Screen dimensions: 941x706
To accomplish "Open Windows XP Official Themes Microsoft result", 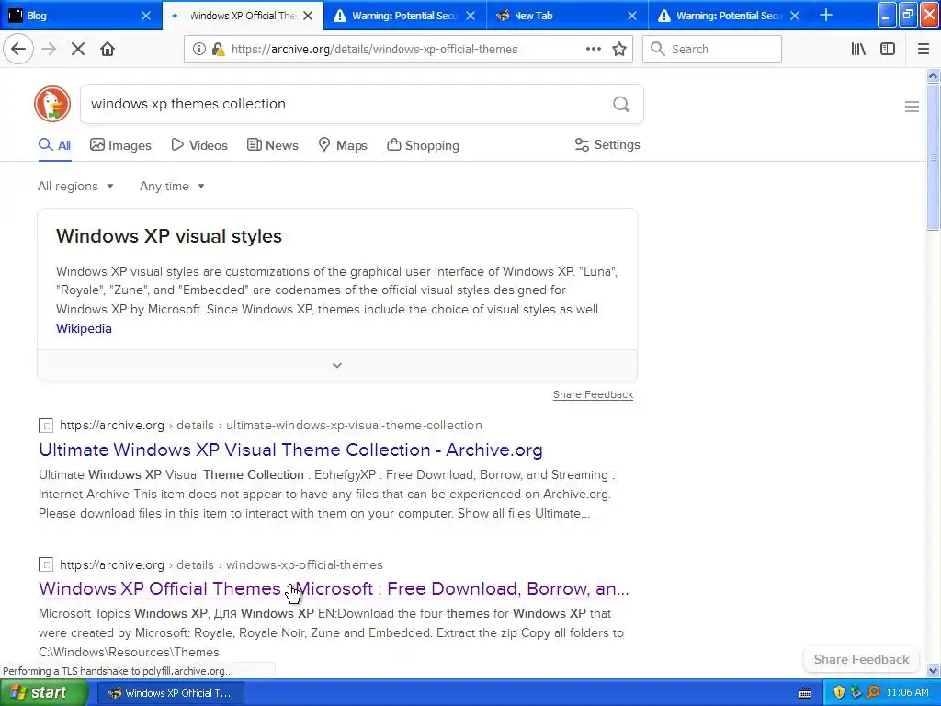I will [x=334, y=589].
